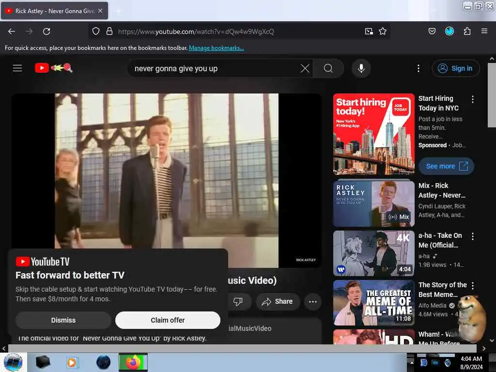Click the Sign in button
This screenshot has width=496, height=372.
click(456, 68)
